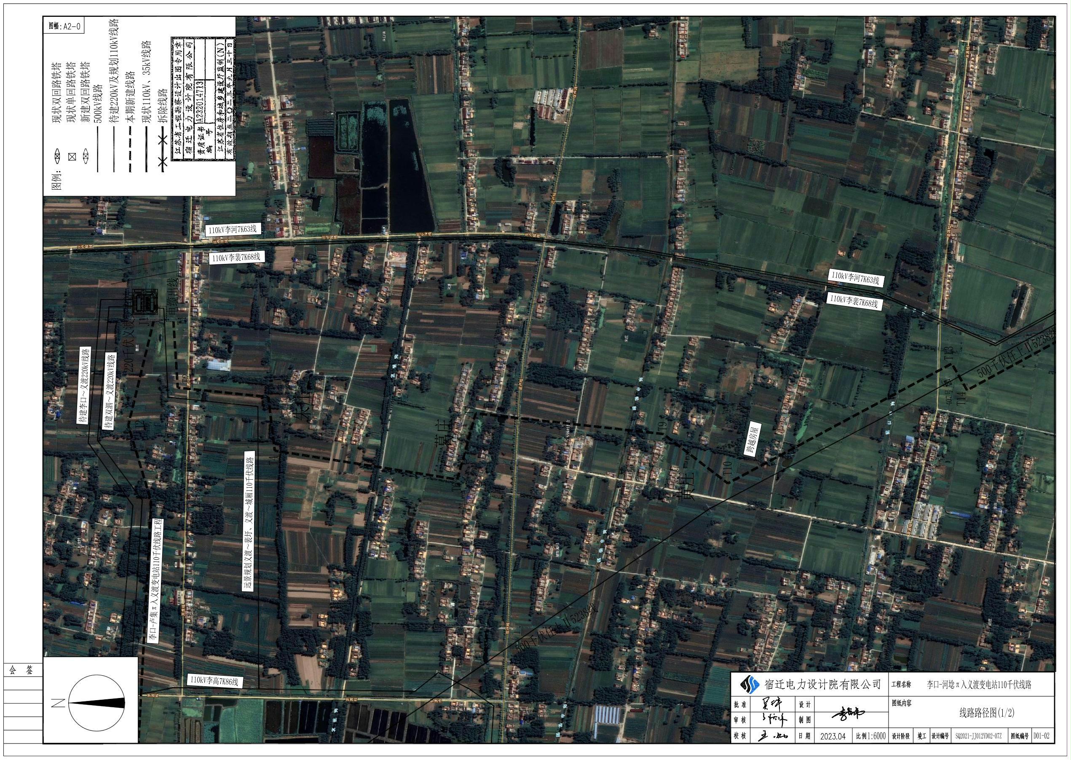Click the 现状单回路铁塔 crossed-square symbol in the legend

tap(72, 157)
